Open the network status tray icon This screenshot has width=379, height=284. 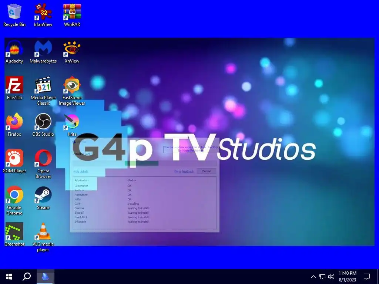coord(322,277)
